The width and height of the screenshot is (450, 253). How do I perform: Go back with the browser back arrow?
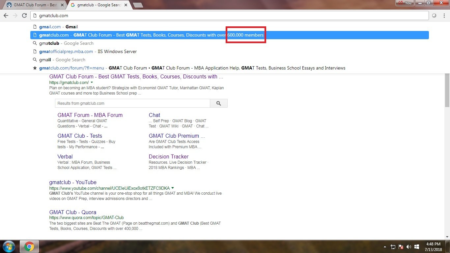pyautogui.click(x=6, y=15)
